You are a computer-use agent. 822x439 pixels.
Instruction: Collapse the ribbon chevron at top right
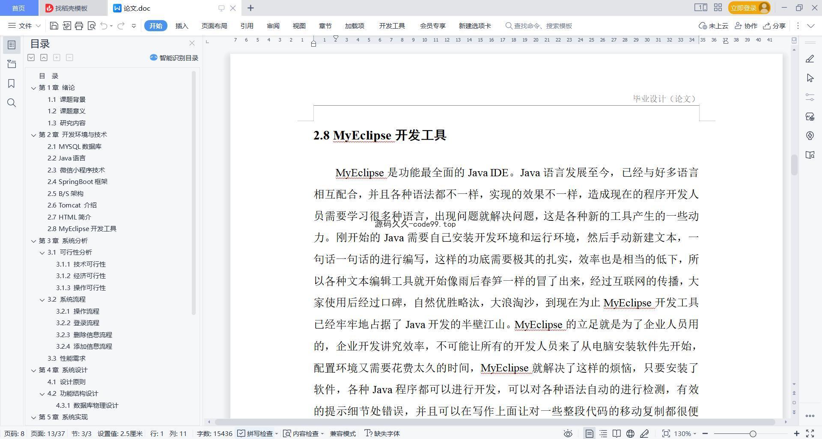[810, 26]
